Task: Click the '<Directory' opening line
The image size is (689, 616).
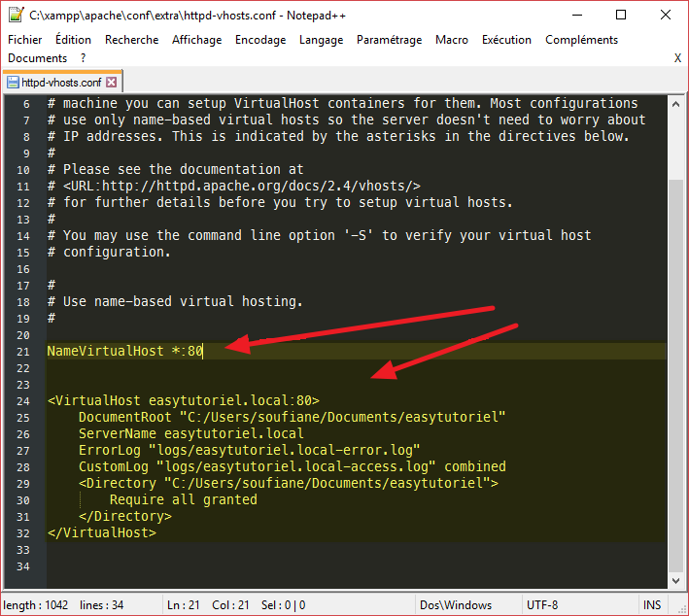Action: tap(289, 483)
